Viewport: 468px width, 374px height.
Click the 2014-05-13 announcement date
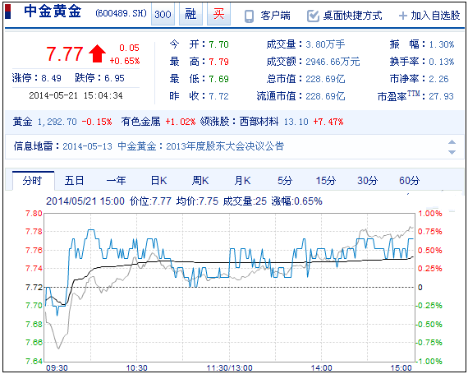88,146
